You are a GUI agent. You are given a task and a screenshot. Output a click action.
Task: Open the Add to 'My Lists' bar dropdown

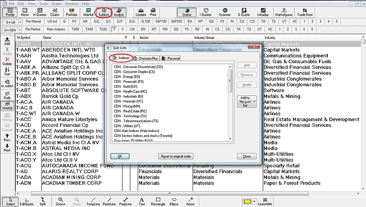[247, 102]
